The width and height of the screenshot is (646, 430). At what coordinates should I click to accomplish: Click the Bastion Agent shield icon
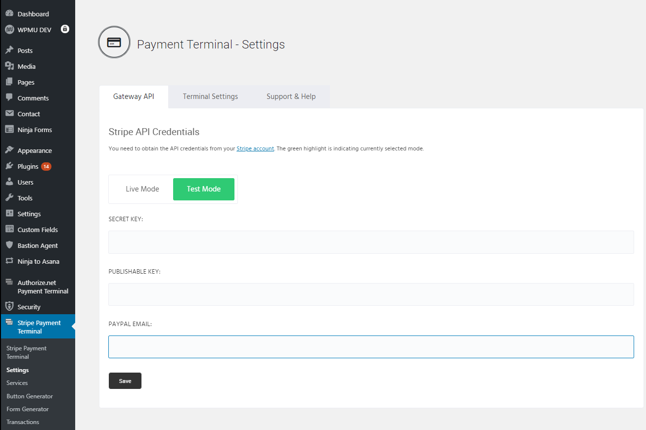tap(9, 245)
